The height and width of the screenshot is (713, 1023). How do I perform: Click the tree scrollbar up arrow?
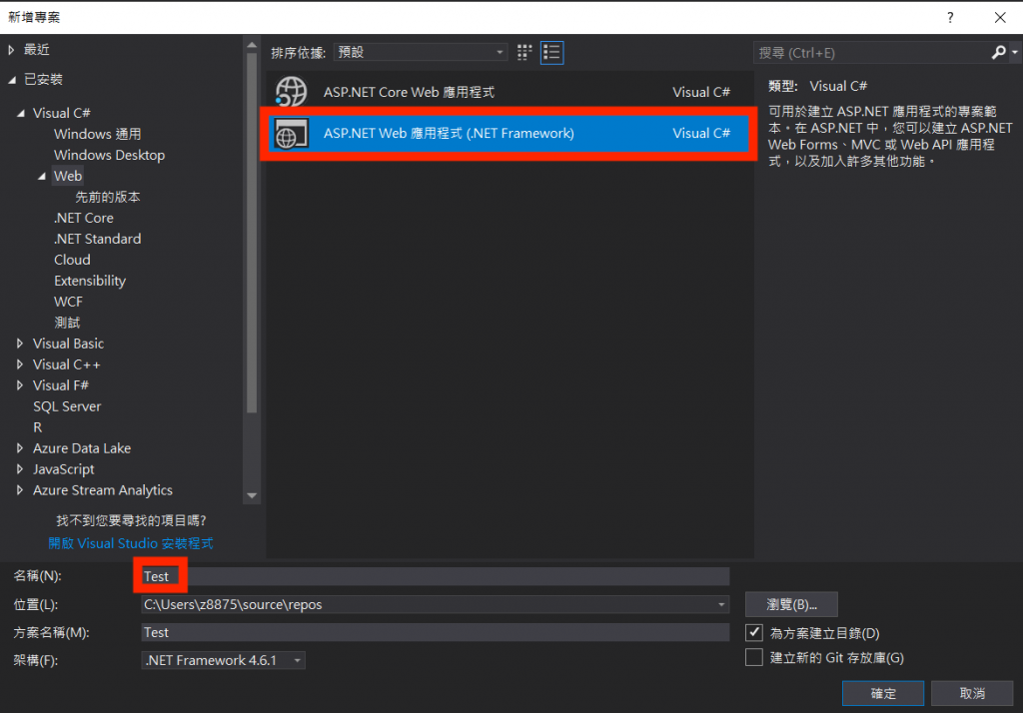tap(252, 46)
